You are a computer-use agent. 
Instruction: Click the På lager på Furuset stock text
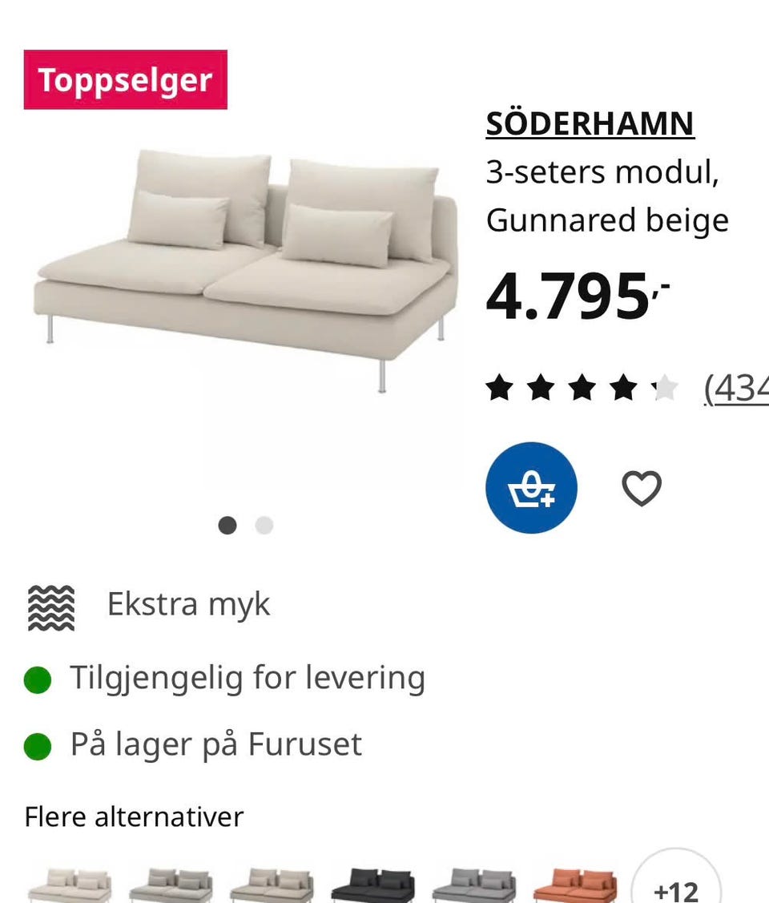(x=216, y=744)
